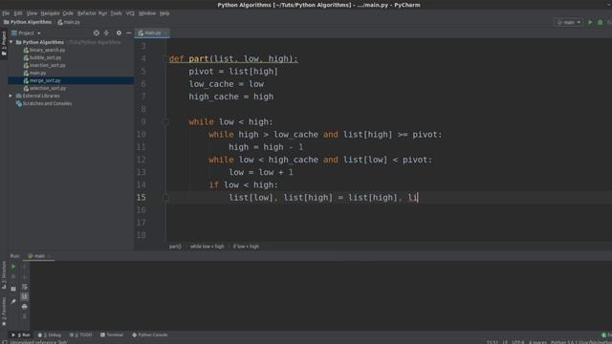Click print icon in Run panel
The width and height of the screenshot is (612, 344).
click(25, 307)
